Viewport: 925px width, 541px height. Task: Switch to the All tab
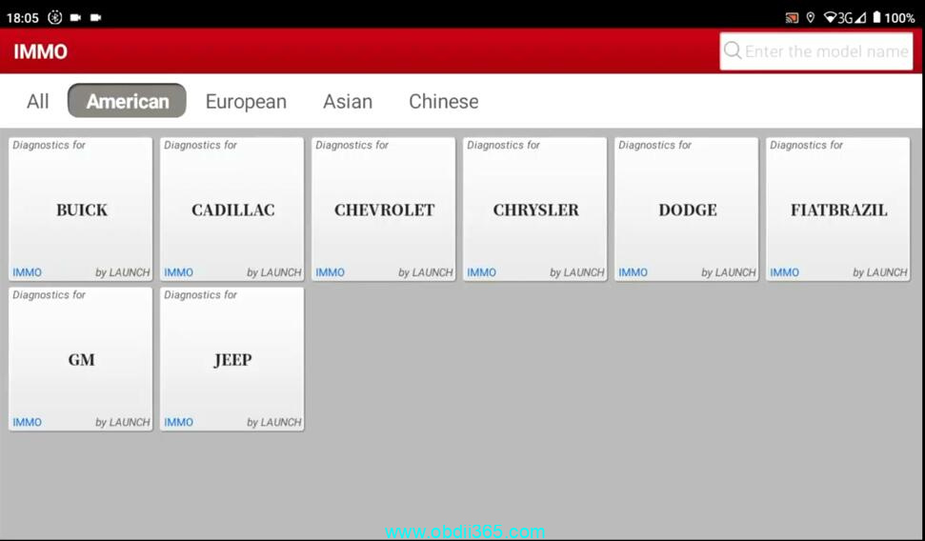[x=38, y=101]
